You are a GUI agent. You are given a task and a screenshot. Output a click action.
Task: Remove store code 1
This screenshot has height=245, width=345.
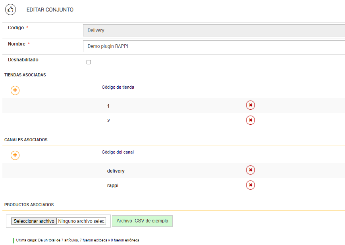(251, 105)
